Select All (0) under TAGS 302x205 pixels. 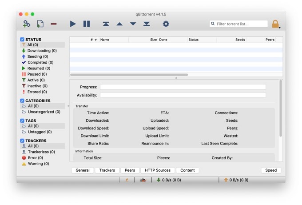(x=42, y=126)
